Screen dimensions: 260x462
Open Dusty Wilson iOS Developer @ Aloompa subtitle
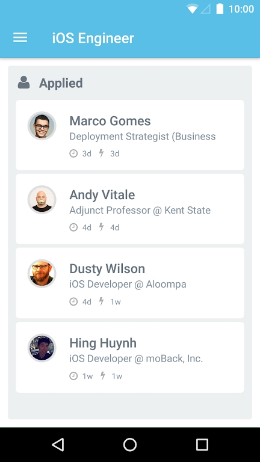128,285
